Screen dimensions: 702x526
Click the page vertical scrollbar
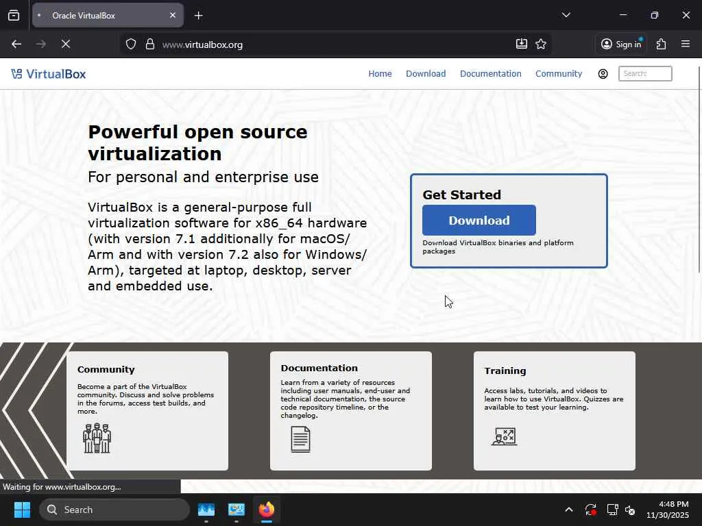click(699, 169)
